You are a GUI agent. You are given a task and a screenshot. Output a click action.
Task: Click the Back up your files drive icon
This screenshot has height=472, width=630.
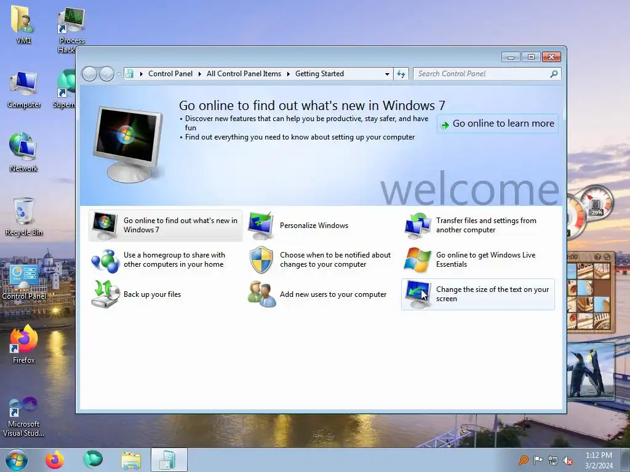point(105,294)
